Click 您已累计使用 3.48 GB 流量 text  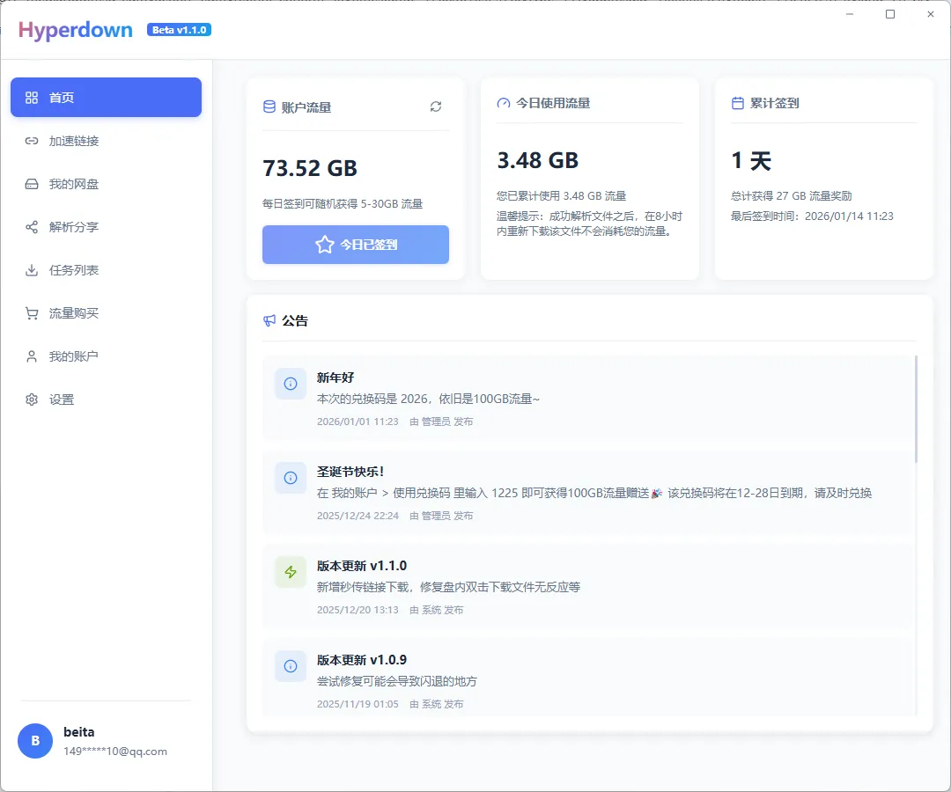[562, 195]
